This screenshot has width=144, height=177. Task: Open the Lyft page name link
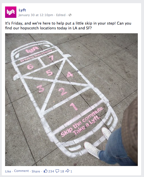click(x=22, y=10)
